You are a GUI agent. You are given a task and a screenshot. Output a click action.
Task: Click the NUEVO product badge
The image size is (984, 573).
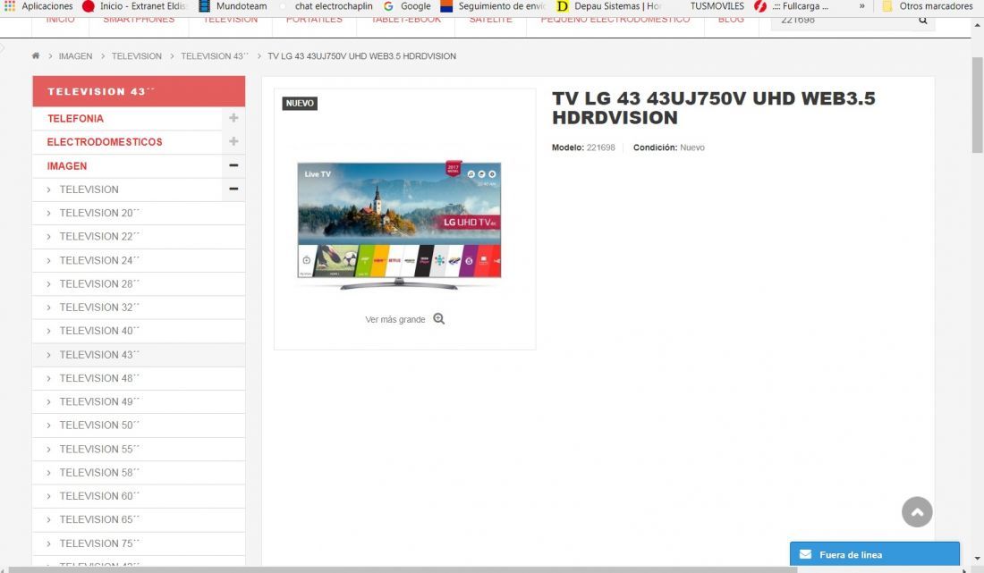click(300, 104)
